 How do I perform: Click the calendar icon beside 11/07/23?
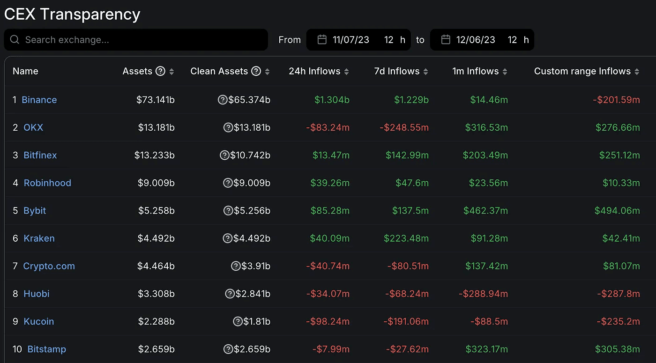click(x=322, y=40)
